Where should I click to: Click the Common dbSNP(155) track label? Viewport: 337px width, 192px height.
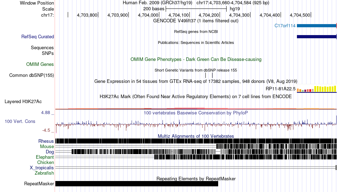(x=32, y=75)
